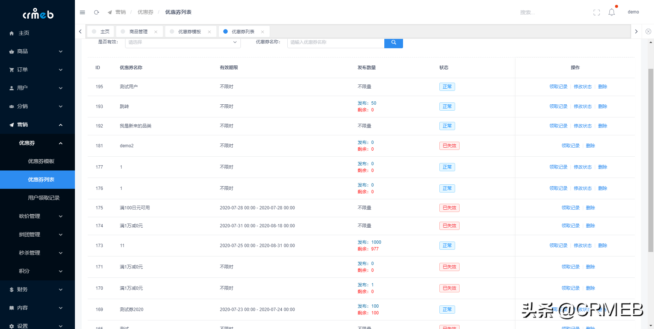Screen dimensions: 654x329
Task: Open 领取记录 for coupon 170
Action: 570,288
